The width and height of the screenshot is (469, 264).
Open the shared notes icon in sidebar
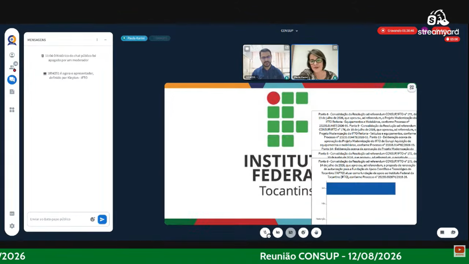(x=12, y=92)
